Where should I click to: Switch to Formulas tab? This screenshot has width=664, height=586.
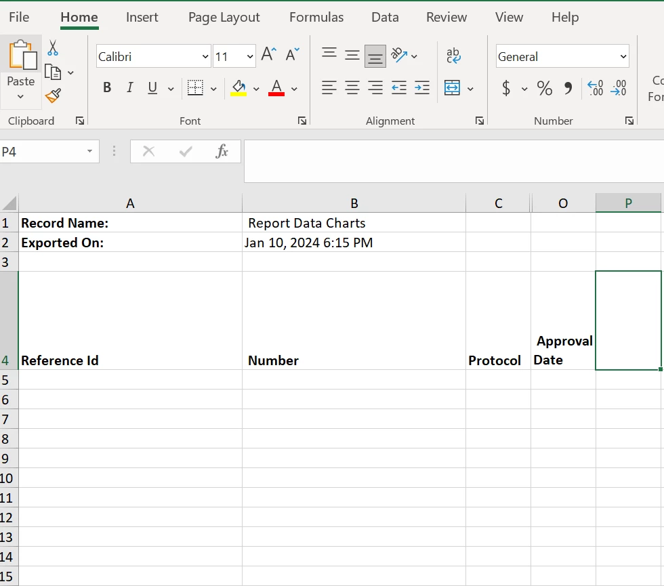(316, 17)
